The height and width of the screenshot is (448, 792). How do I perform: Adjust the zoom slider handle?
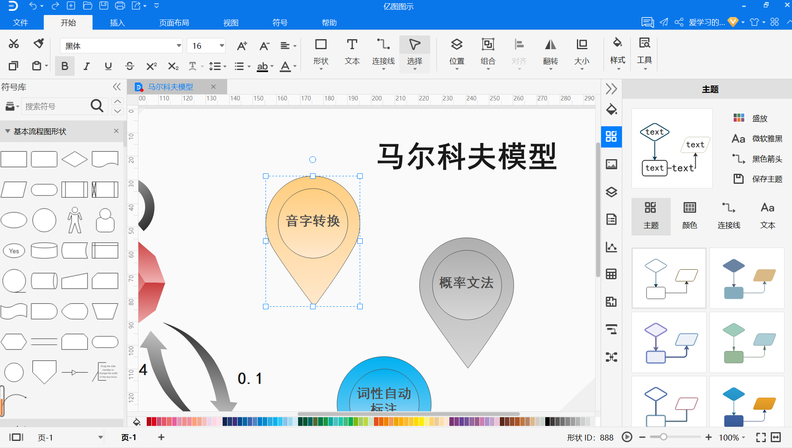(663, 437)
